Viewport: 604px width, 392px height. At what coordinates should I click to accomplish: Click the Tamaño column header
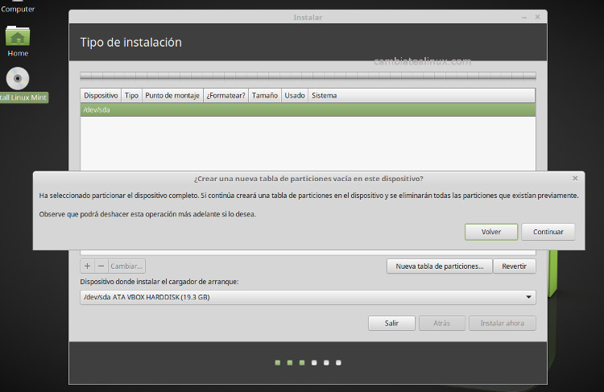point(265,96)
